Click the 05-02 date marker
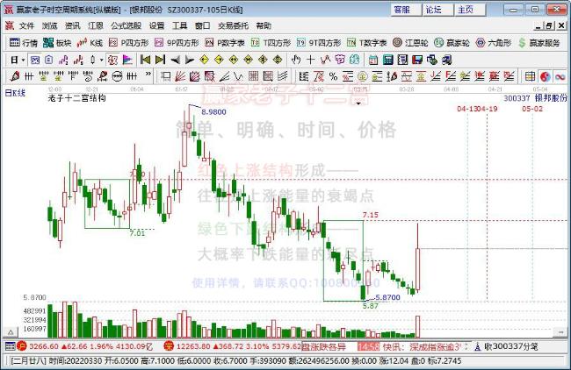The image size is (571, 370). click(x=532, y=109)
